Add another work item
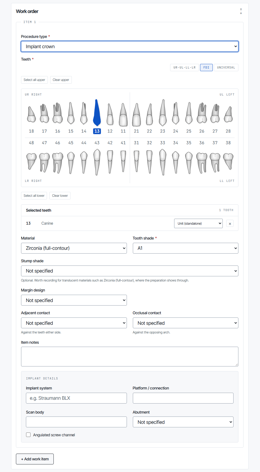 (x=35, y=459)
